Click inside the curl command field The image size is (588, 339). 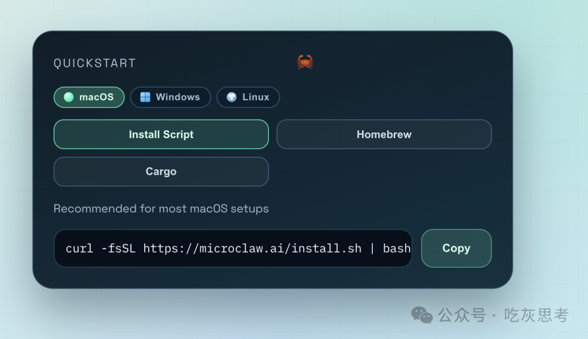point(233,248)
